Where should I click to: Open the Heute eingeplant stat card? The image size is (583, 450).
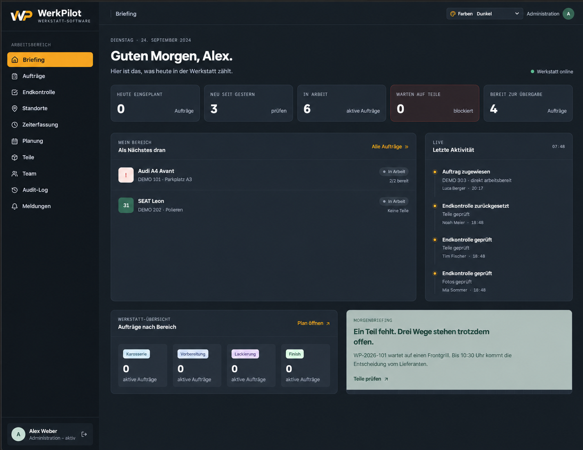(x=155, y=103)
